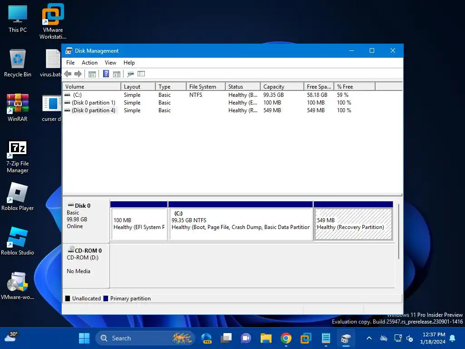Open the File menu
The image size is (465, 349).
click(70, 63)
